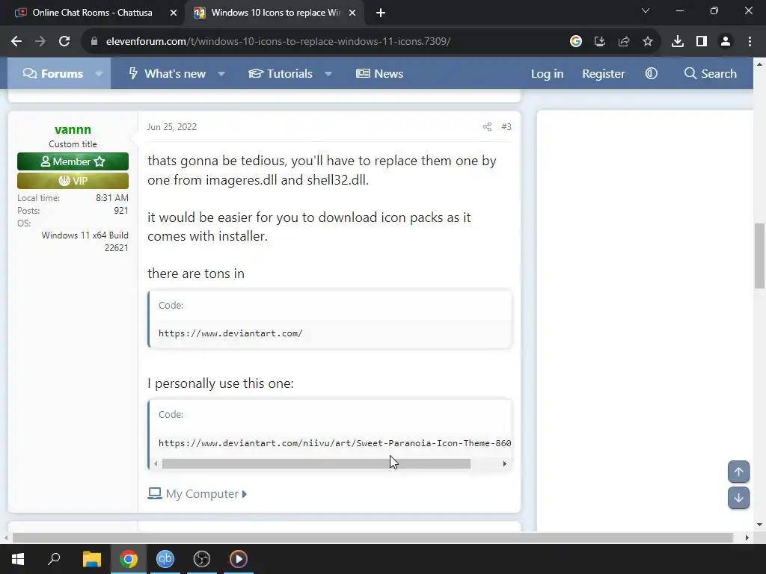Switch to Online Chat Rooms - Chattusa tab
This screenshot has height=574, width=766.
point(92,13)
